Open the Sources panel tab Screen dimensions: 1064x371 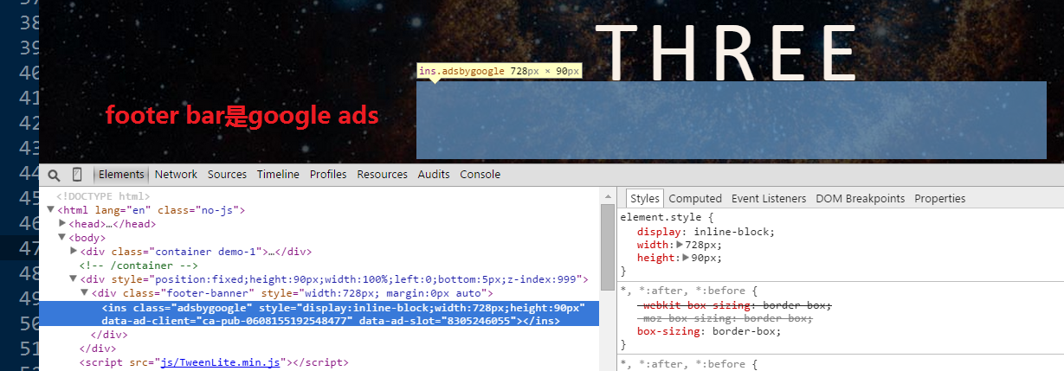pos(227,175)
